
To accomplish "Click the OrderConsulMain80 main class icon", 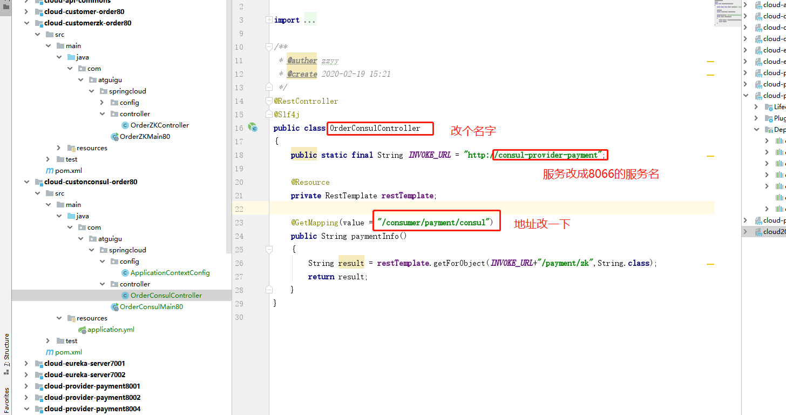I will tap(114, 307).
